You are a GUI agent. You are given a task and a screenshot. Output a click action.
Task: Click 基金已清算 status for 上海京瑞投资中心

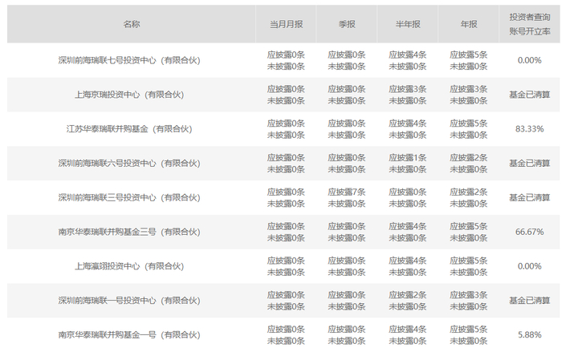(x=529, y=95)
